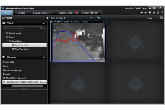Image resolution: width=165 pixels, height=110 pixels.
Task: Expand the Default group tree node
Action: [x=4, y=33]
